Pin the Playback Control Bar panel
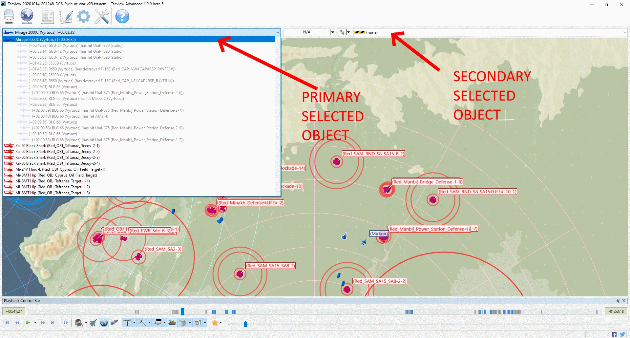 pyautogui.click(x=618, y=301)
